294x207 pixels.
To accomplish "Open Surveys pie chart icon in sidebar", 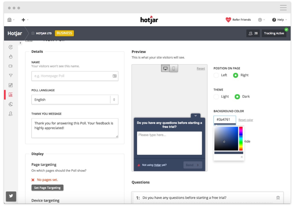I will point(11,104).
